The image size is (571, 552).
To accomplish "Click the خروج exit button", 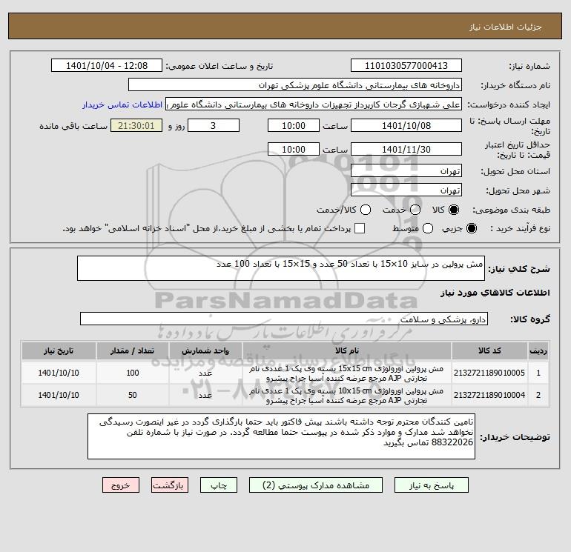I will tap(121, 485).
